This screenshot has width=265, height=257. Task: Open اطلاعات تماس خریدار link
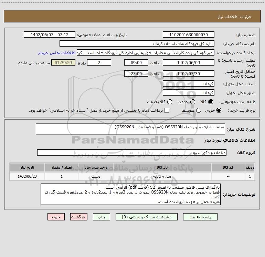point(57,53)
